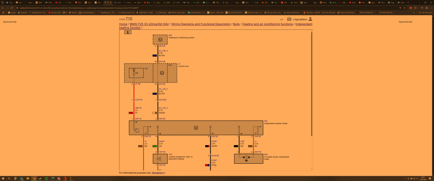Click the red RT wire color swatch
The height and width of the screenshot is (181, 434).
[131, 113]
